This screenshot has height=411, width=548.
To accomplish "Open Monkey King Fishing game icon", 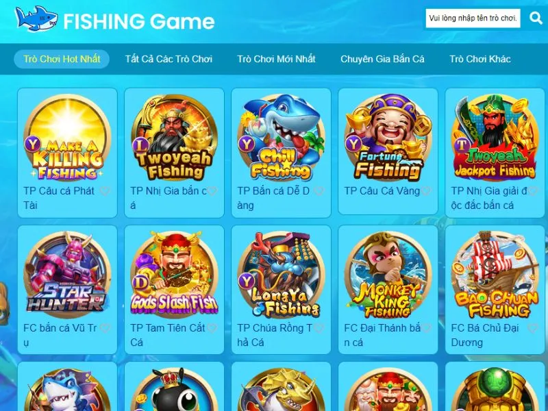I will coord(388,275).
